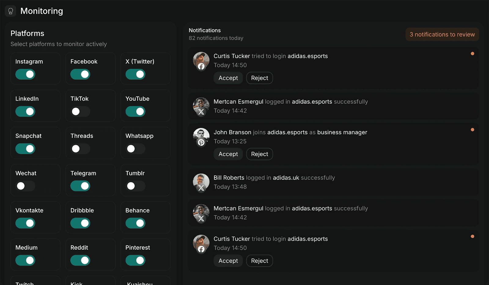
Task: Reject the last Curtis Tucker notification
Action: click(259, 261)
